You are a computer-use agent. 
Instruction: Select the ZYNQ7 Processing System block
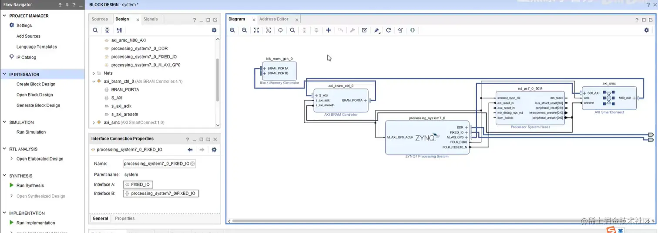pos(427,138)
